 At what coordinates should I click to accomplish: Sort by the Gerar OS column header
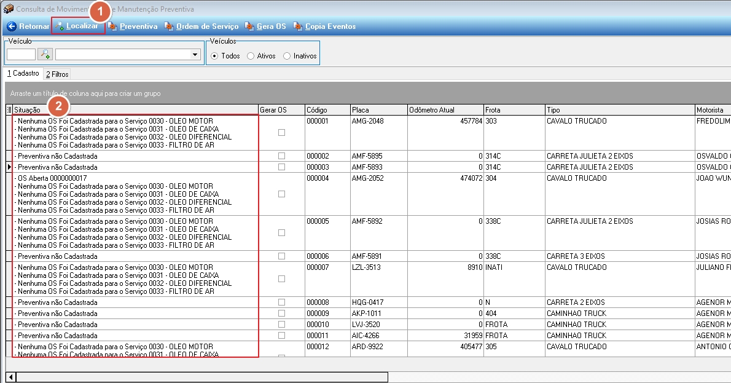pos(281,110)
